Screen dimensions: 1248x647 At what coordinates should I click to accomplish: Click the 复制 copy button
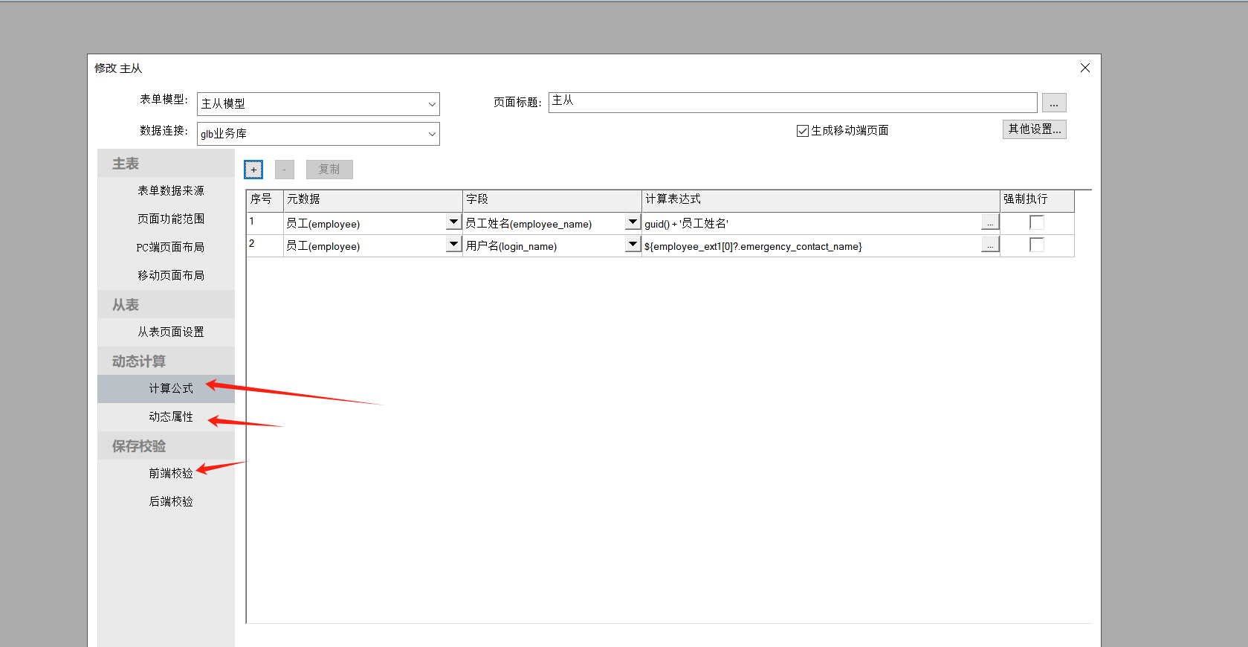click(x=329, y=170)
